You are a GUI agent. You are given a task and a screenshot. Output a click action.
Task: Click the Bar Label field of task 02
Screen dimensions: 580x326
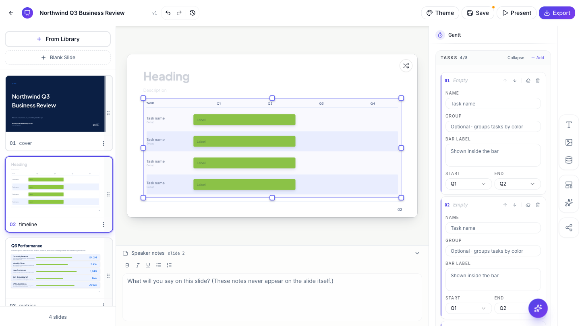coord(493,279)
